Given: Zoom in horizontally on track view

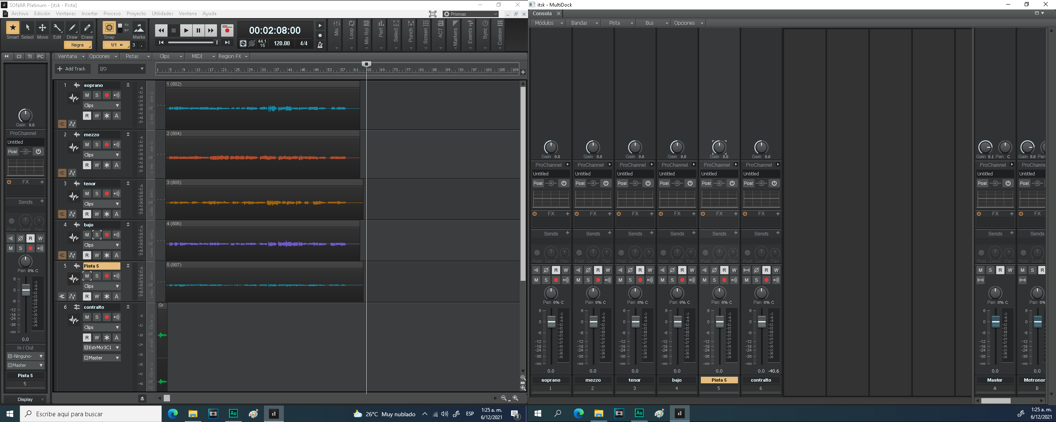Looking at the screenshot, I should pyautogui.click(x=515, y=398).
